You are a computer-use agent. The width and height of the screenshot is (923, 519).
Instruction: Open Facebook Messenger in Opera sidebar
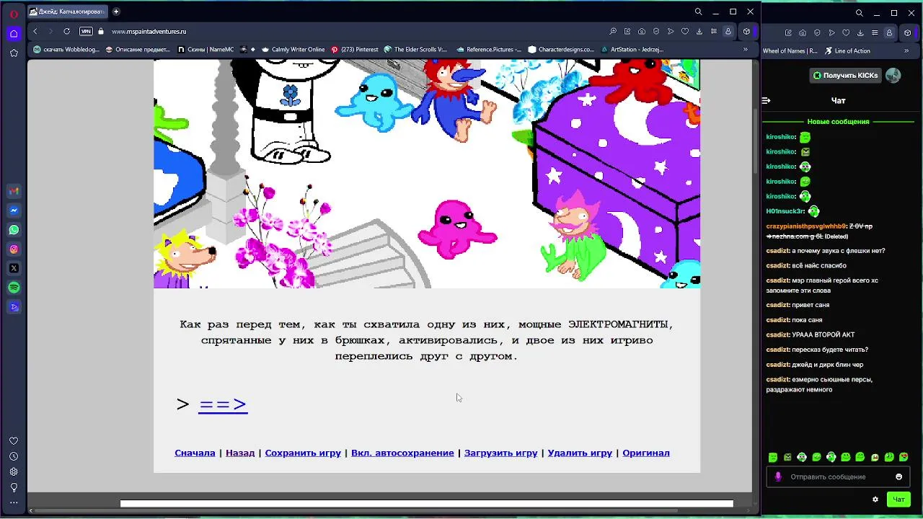coord(14,210)
